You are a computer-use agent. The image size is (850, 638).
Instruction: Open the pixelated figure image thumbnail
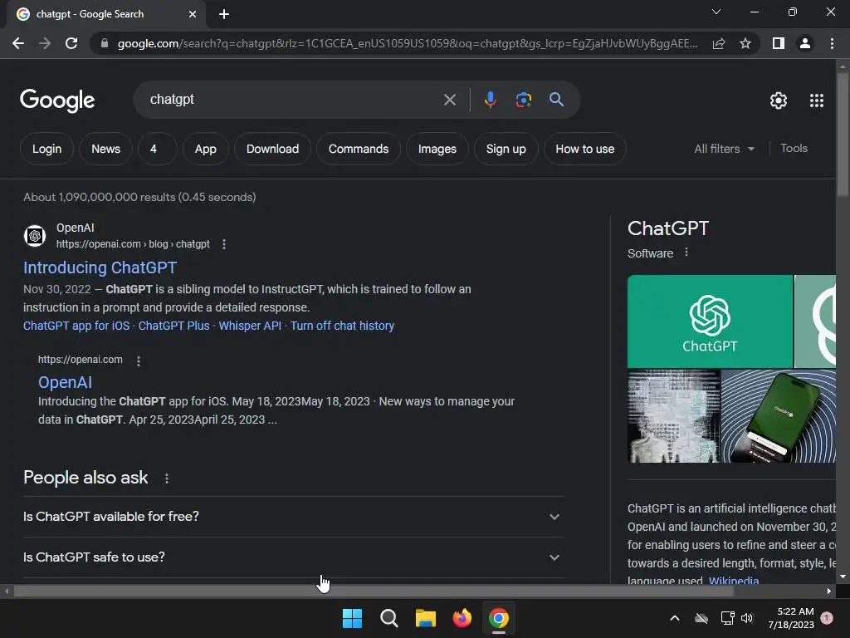click(674, 417)
